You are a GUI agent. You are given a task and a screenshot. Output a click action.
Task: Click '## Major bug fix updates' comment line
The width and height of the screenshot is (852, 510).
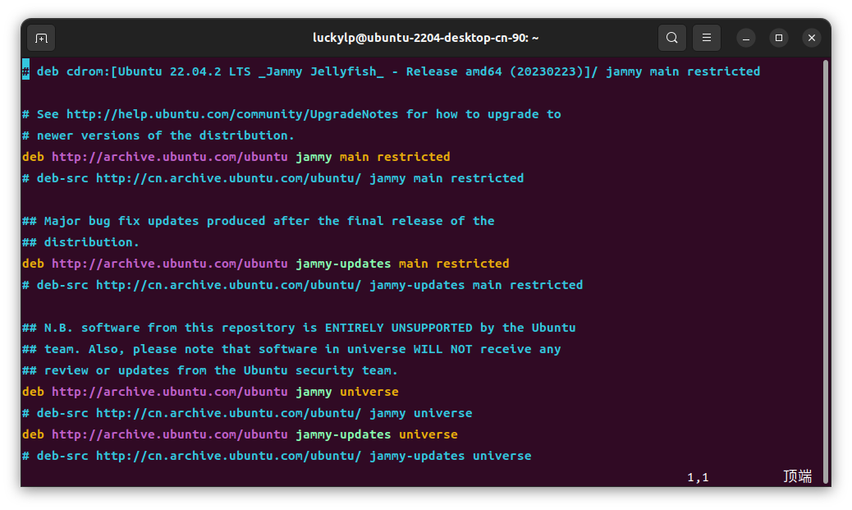[258, 221]
